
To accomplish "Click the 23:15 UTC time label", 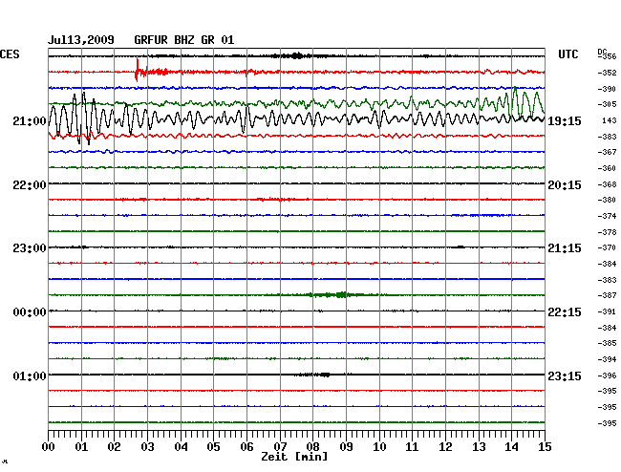I will click(x=565, y=375).
